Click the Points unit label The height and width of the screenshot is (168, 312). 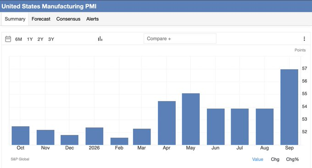tap(300, 50)
